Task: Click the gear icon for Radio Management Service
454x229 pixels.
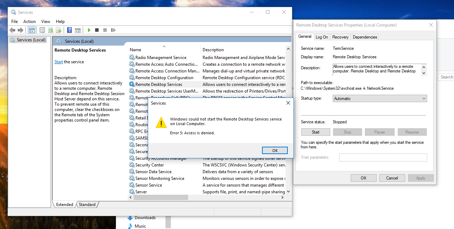Action: click(132, 57)
